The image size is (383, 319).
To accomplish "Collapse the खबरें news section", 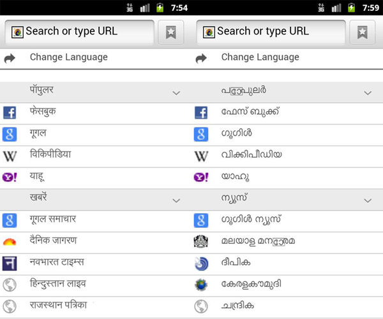I will click(x=177, y=200).
